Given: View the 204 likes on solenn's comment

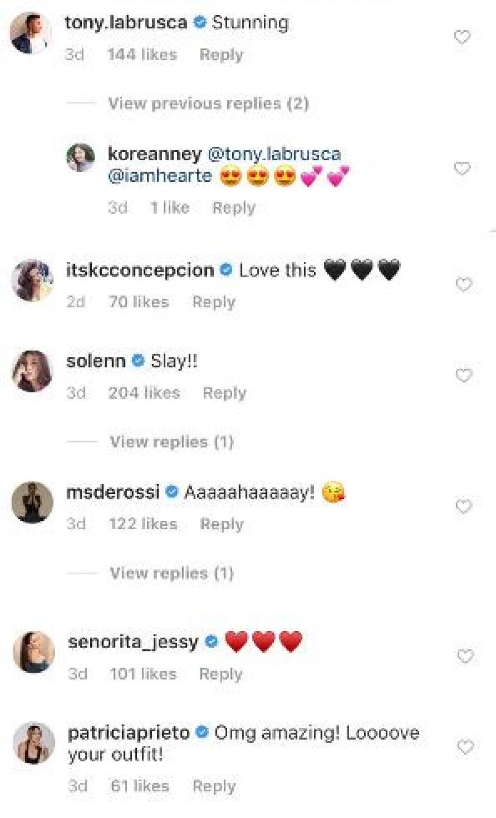Looking at the screenshot, I should pos(144,393).
